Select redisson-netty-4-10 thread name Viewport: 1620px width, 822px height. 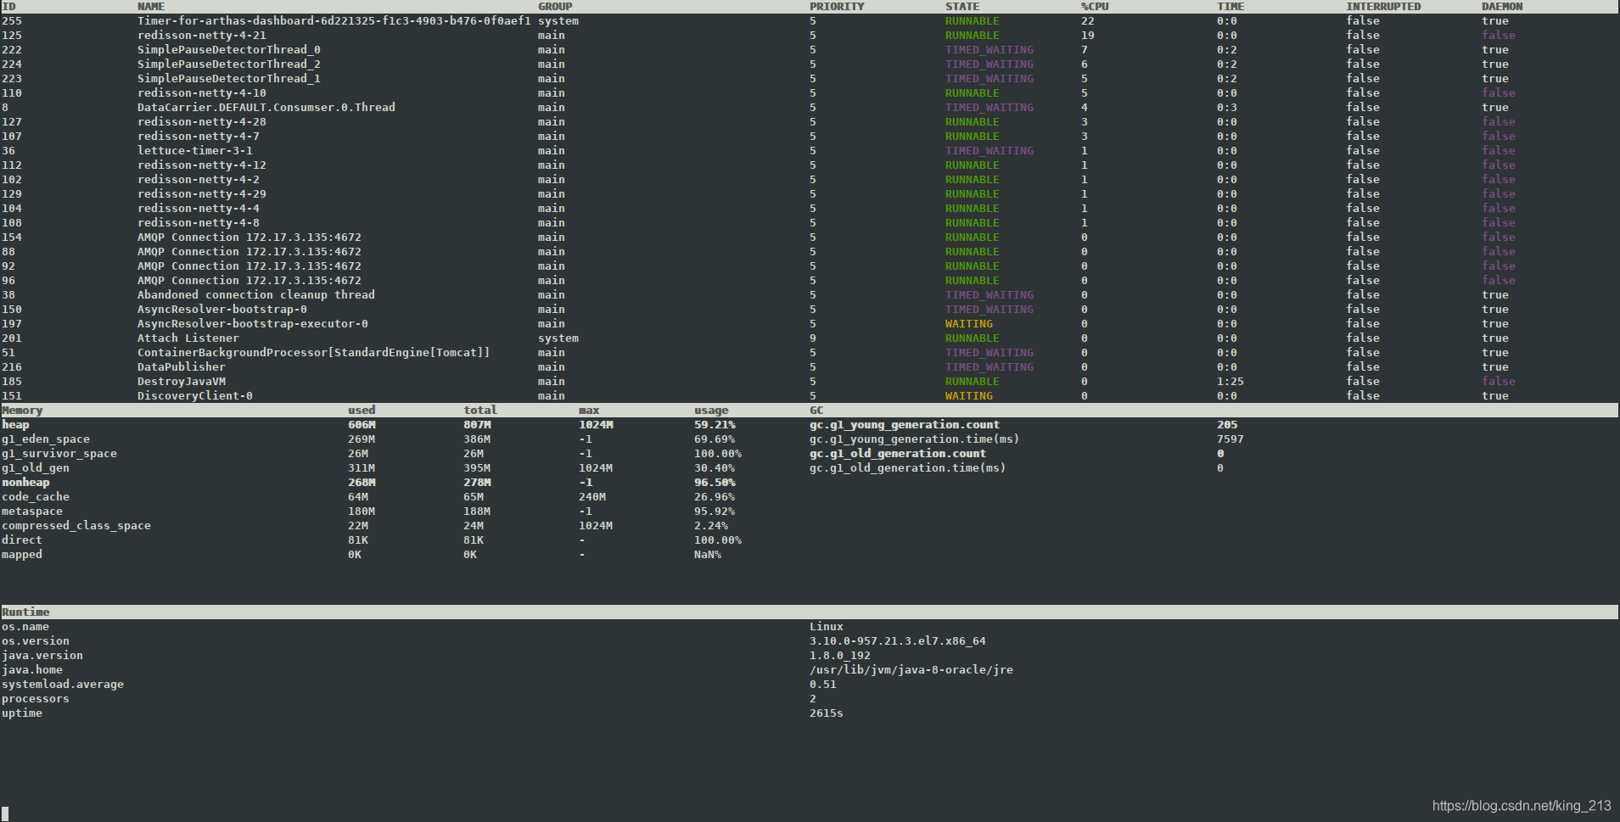click(x=202, y=93)
